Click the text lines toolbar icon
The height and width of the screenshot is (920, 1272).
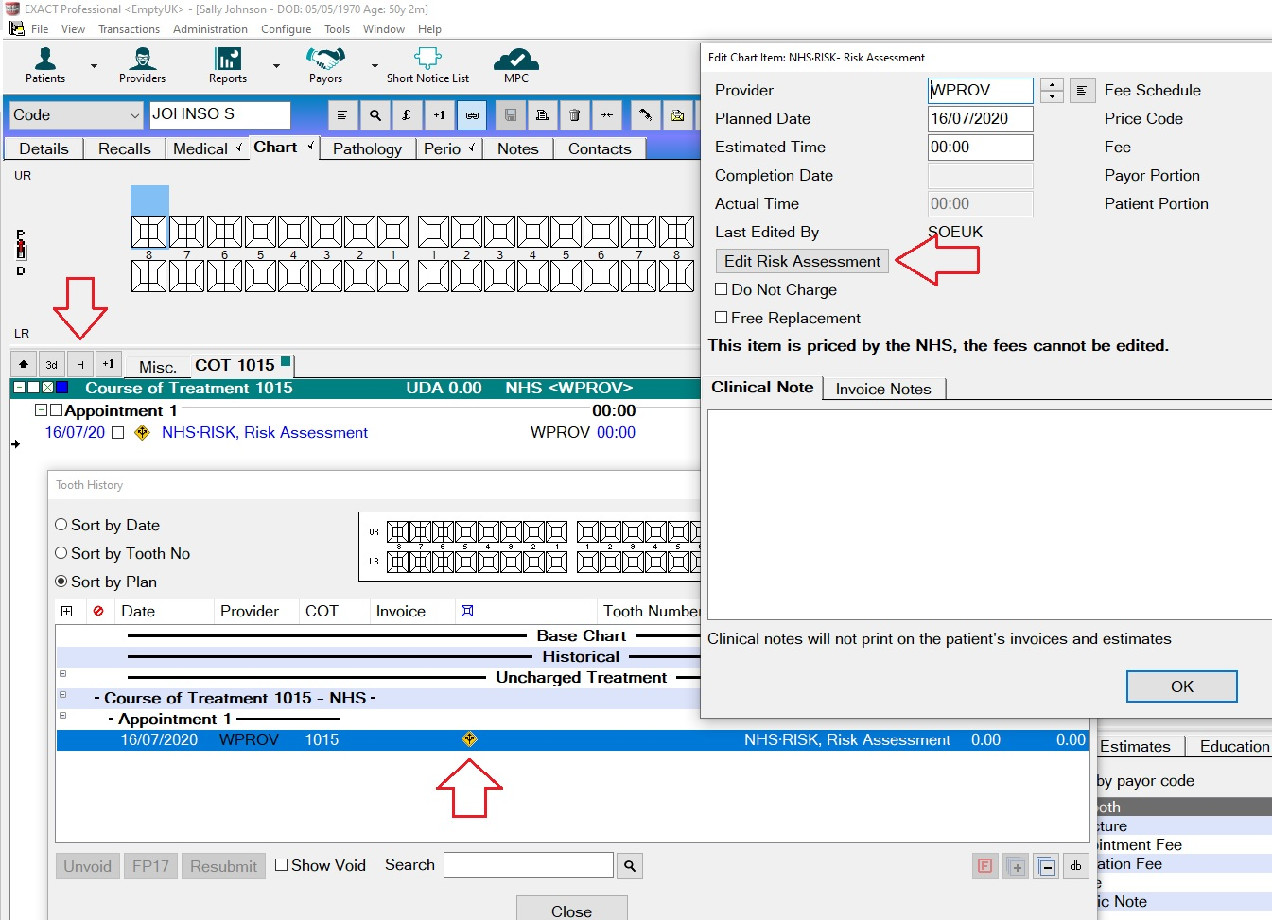(342, 115)
